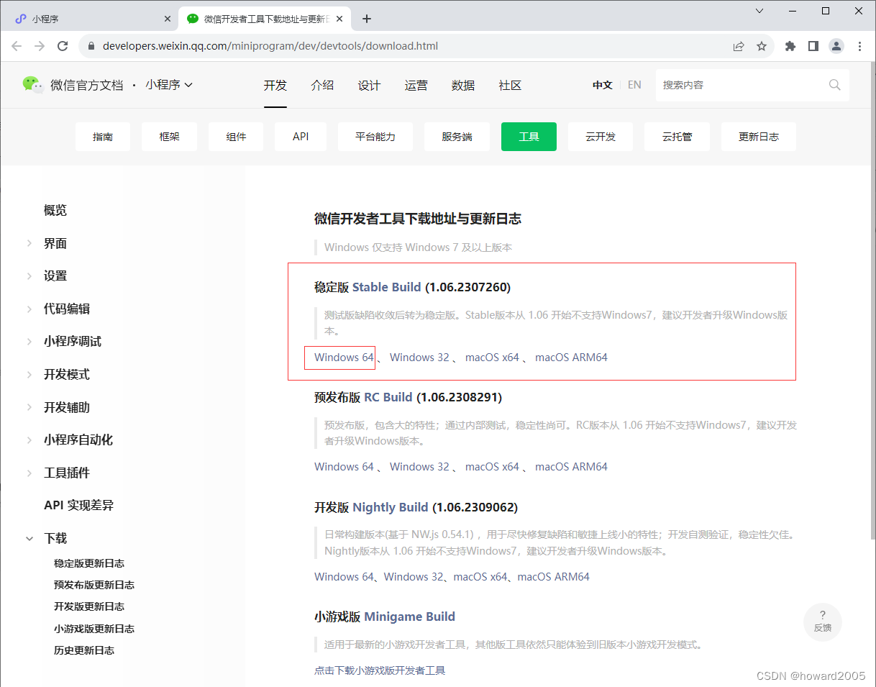
Task: Click the browser profile avatar icon
Action: (836, 45)
